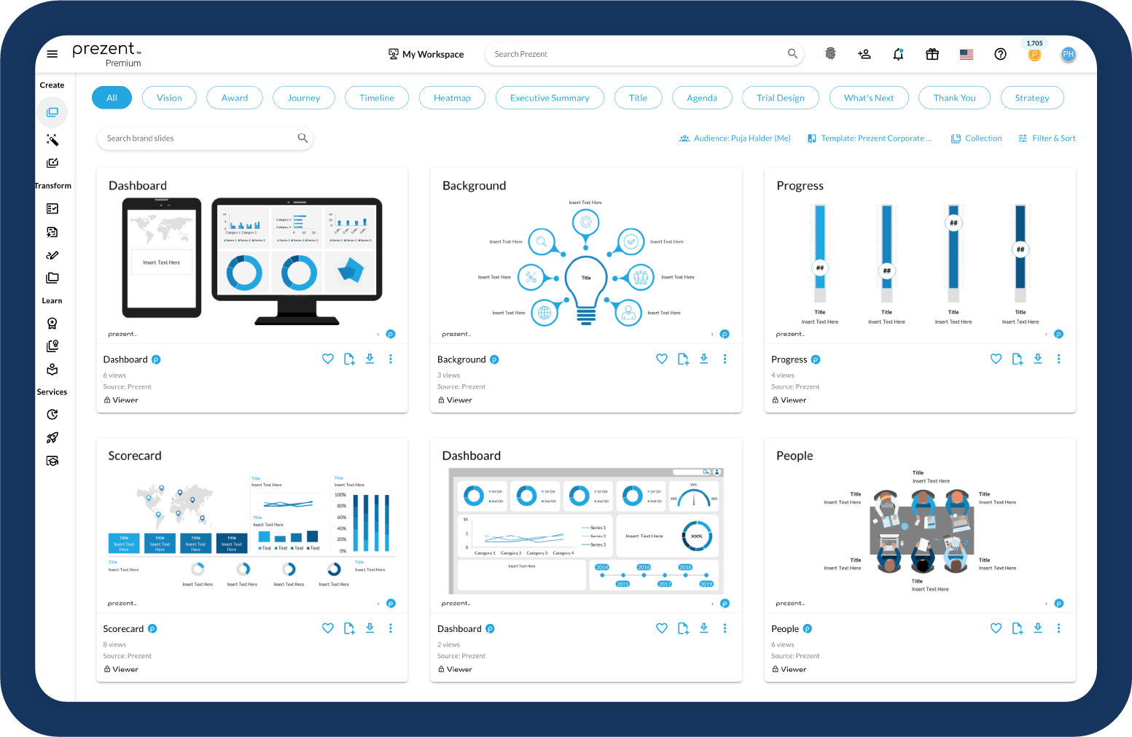Open Filter & Sort options
Viewport: 1132px width, 737px height.
point(1047,138)
